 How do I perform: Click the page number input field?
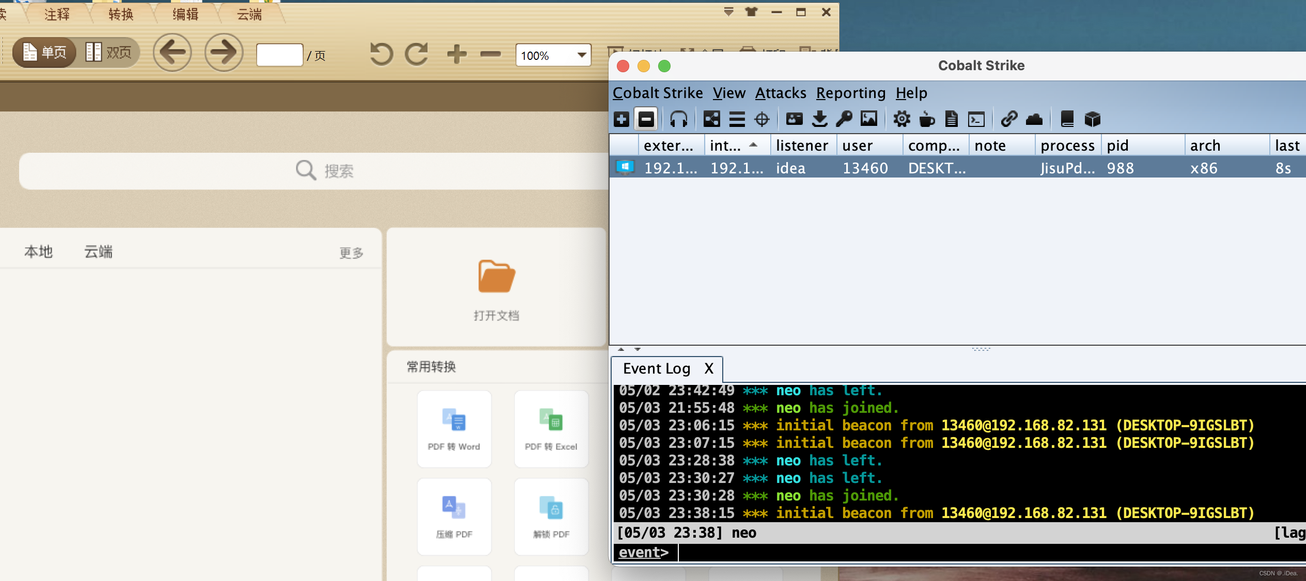[x=279, y=55]
